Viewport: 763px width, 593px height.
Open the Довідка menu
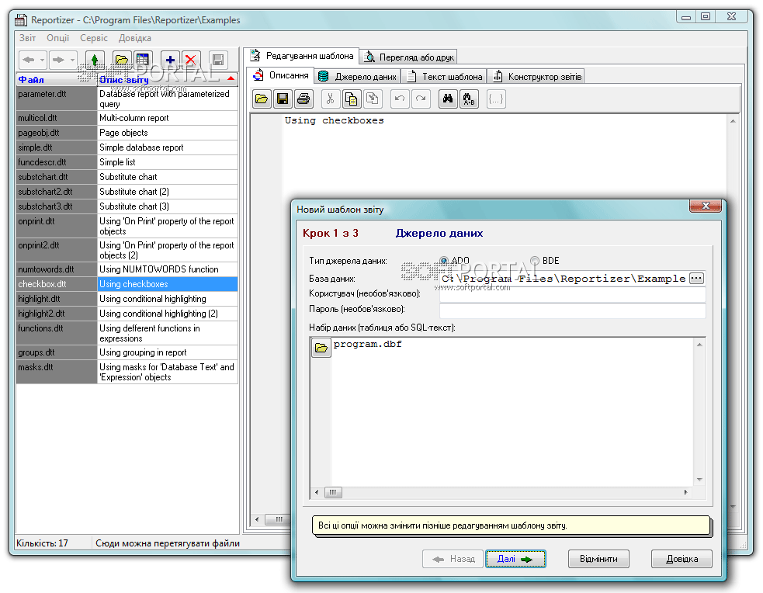[135, 38]
